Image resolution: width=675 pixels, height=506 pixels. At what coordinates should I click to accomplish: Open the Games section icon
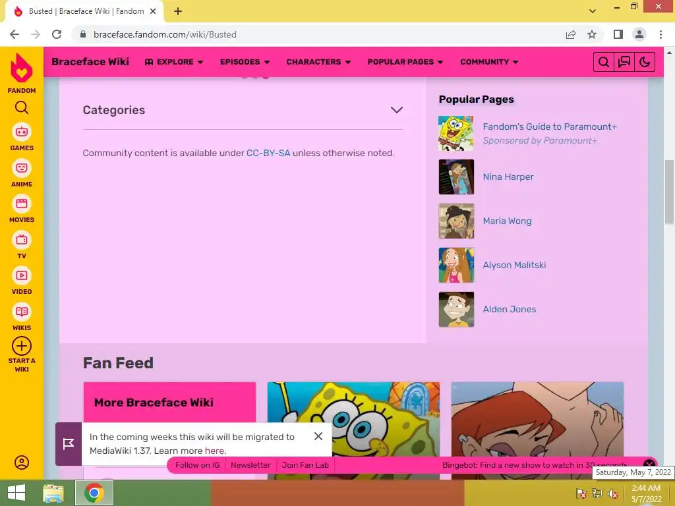tap(22, 132)
